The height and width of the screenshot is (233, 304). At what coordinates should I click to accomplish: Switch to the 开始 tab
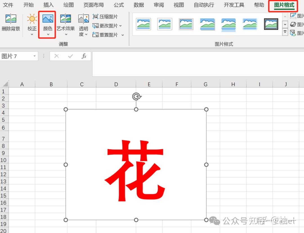click(28, 5)
